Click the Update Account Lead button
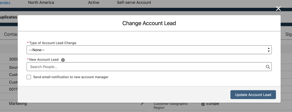 pyautogui.click(x=253, y=95)
